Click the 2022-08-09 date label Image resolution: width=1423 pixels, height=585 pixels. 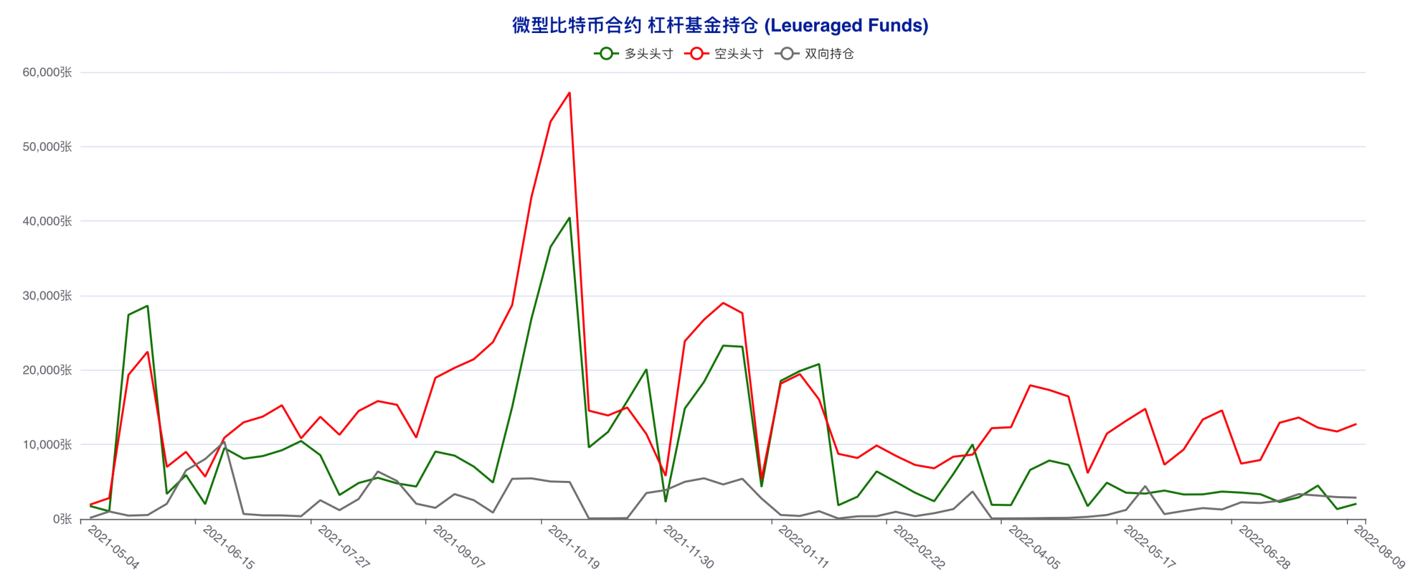pyautogui.click(x=1380, y=548)
